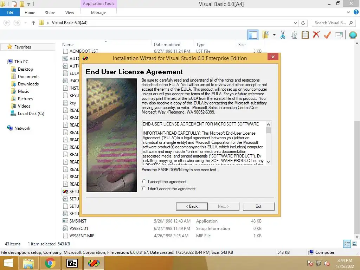Click EULA text box scroll up arrow
This screenshot has height=270, width=360.
coord(268,124)
